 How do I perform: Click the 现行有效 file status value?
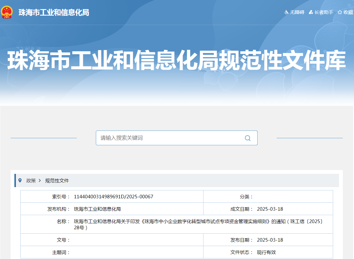click(x=266, y=252)
